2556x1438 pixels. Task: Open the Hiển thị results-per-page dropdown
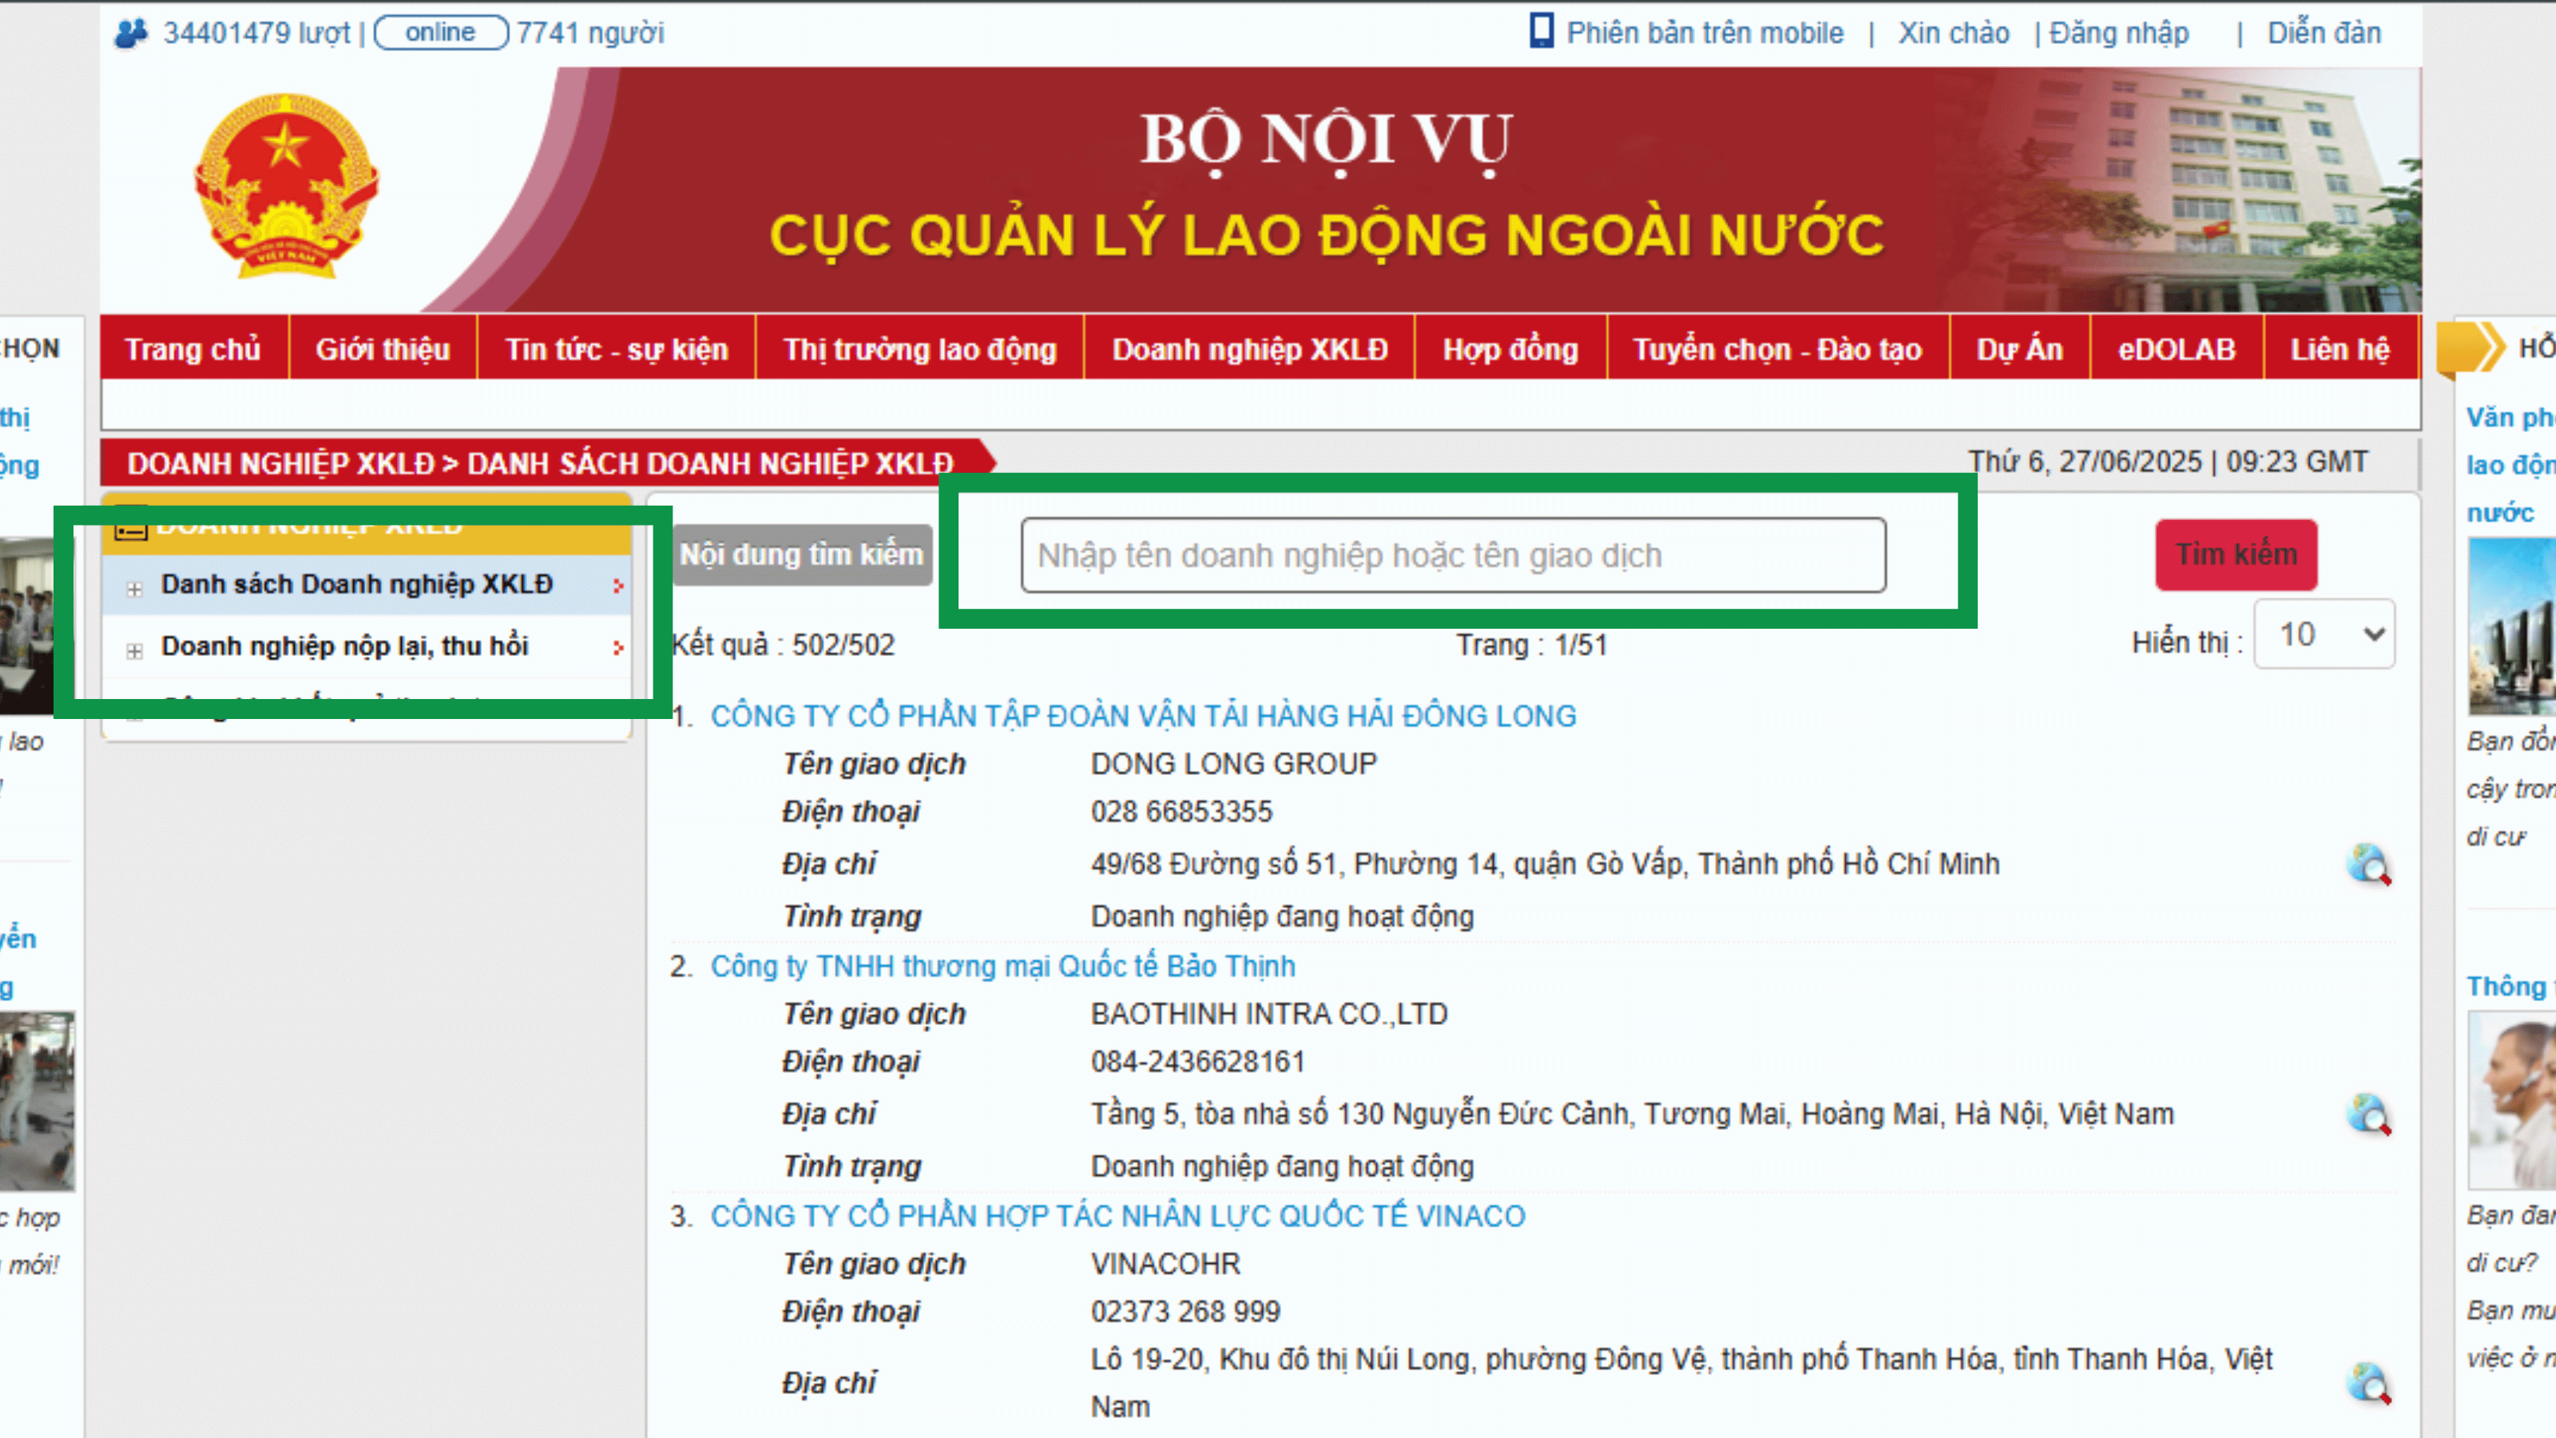tap(2324, 634)
